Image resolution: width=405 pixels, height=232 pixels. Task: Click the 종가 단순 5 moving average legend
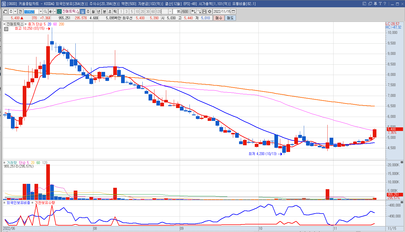pyautogui.click(x=37, y=24)
